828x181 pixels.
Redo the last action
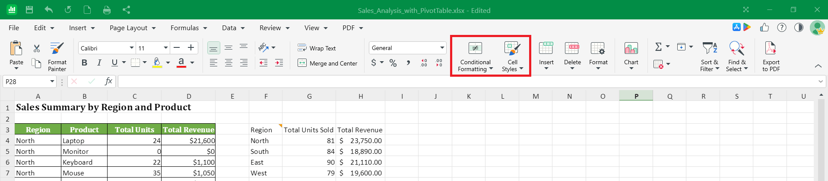(68, 9)
